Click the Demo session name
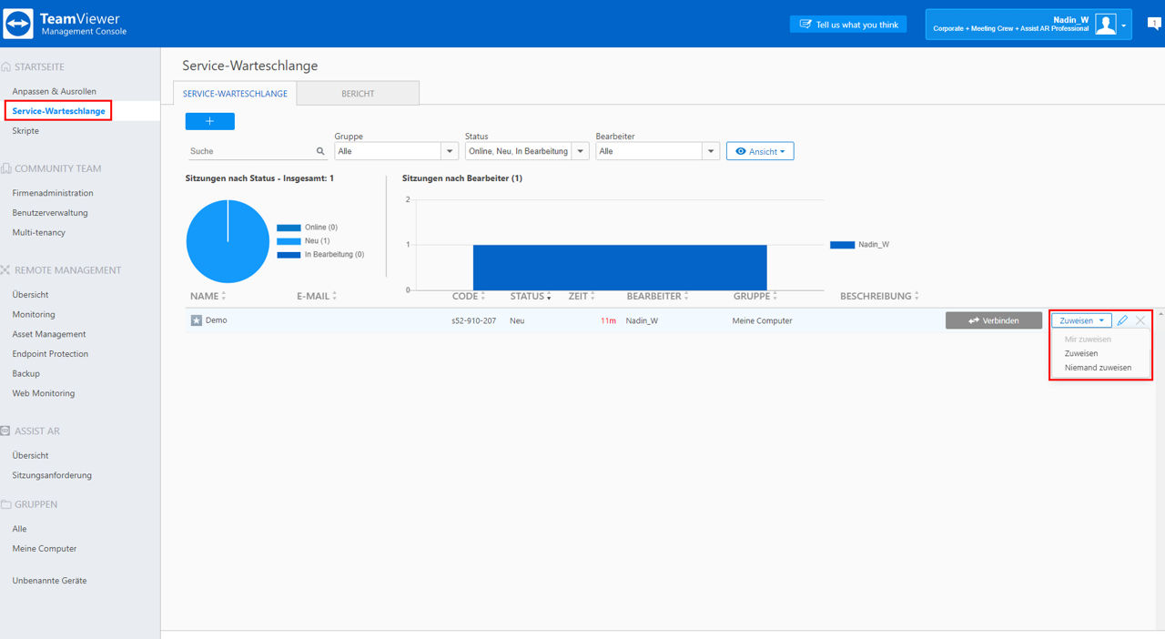This screenshot has height=639, width=1165. (217, 320)
